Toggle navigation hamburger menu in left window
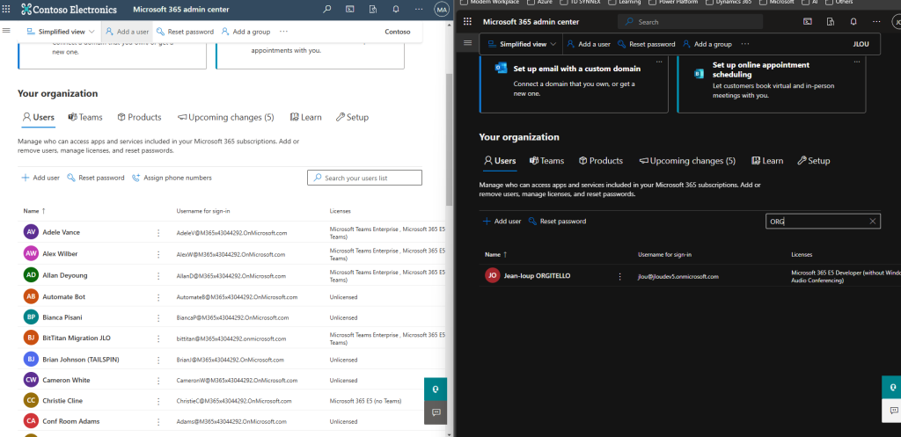This screenshot has height=437, width=901. [x=7, y=30]
